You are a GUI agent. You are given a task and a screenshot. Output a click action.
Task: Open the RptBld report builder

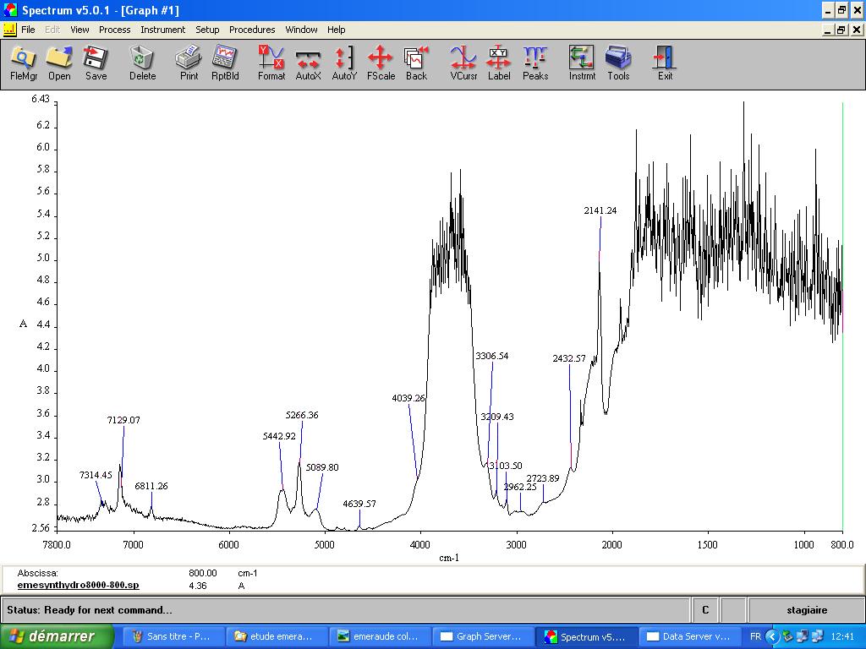pyautogui.click(x=225, y=63)
